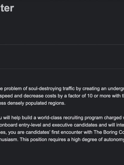The height and width of the screenshot is (165, 124).
Task: Click the empty area between the two dividers
Action: 62,57
